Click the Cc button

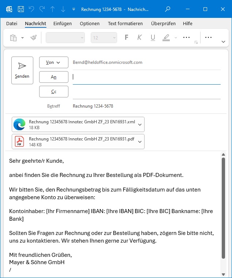(x=53, y=92)
